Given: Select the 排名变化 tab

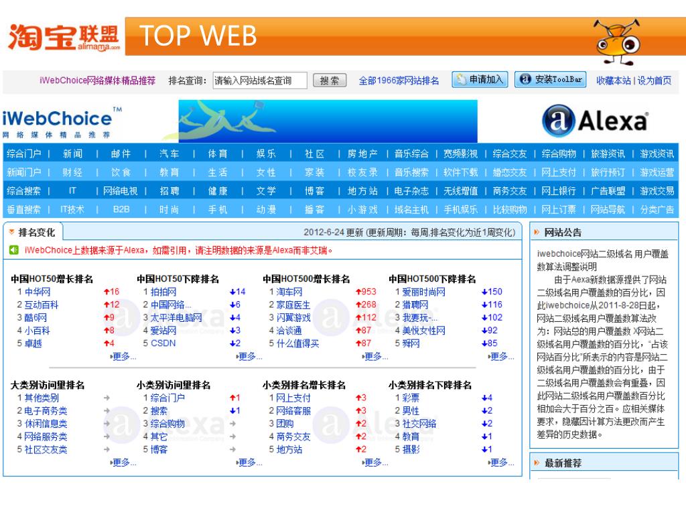Looking at the screenshot, I should click(x=33, y=232).
